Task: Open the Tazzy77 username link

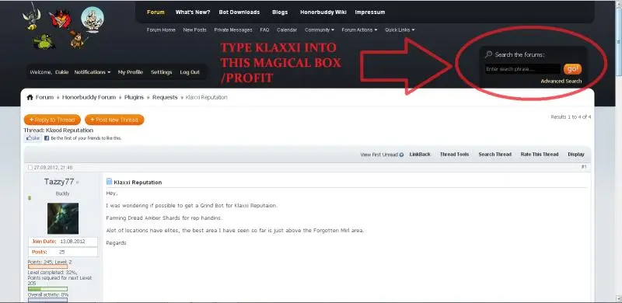Action: tap(59, 182)
